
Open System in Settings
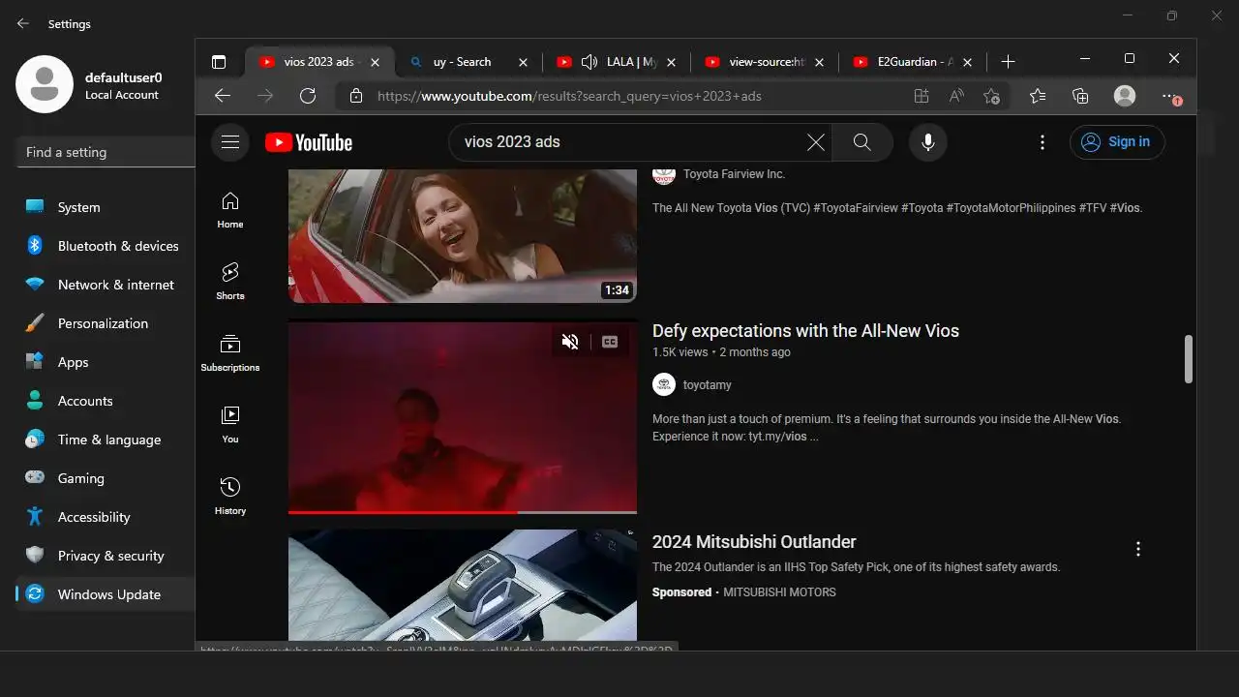pos(106,207)
